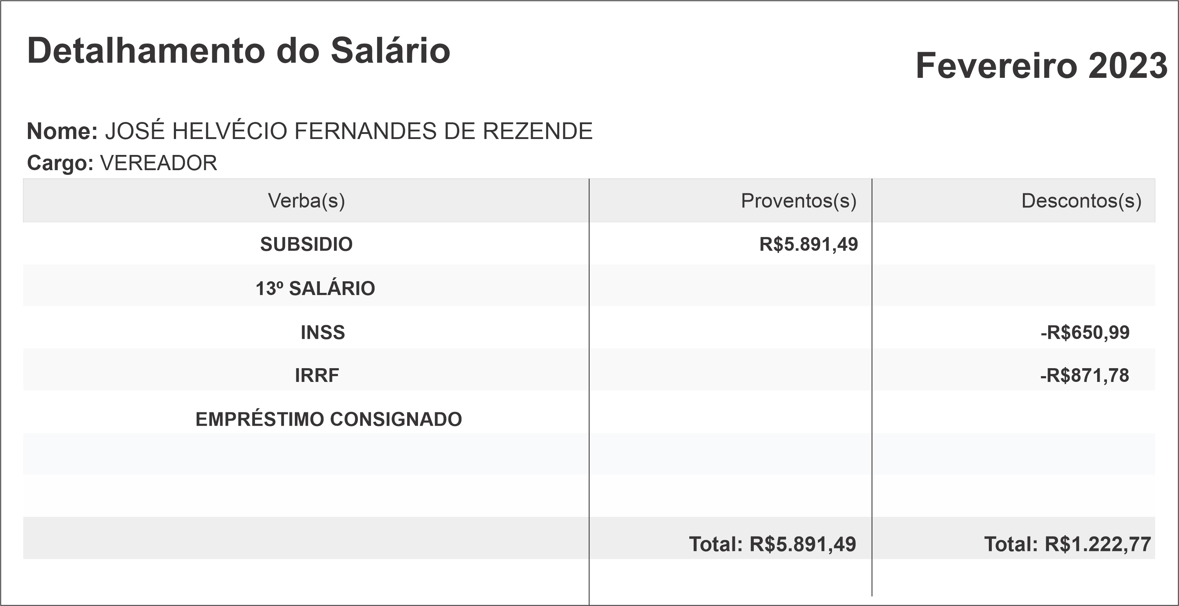Click the empty Proventos cell for 13º SALÁRIO
This screenshot has height=606, width=1179.
coord(731,286)
